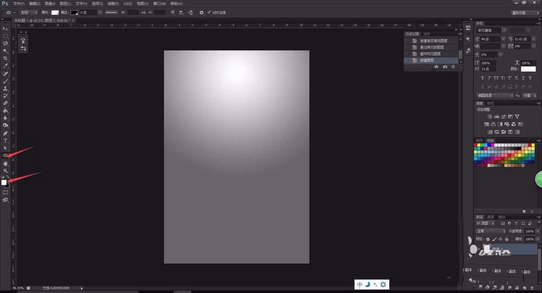The width and height of the screenshot is (542, 293).
Task: Click the camera snapshot icon in History panel
Action: point(445,67)
